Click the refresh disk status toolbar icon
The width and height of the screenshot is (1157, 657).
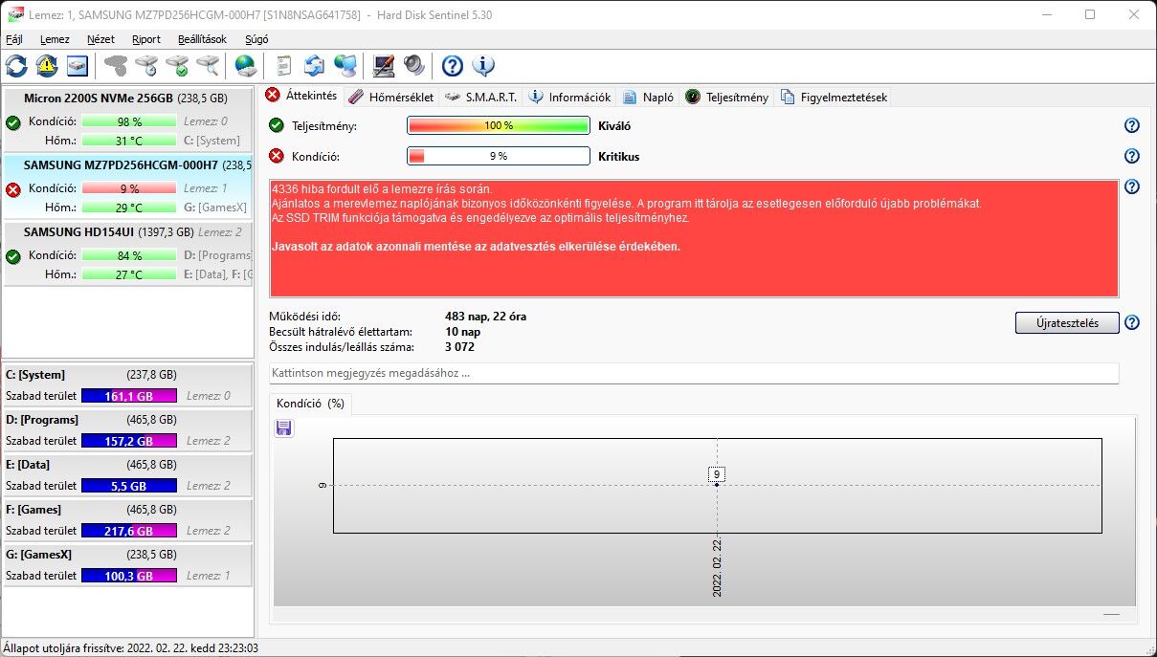16,66
